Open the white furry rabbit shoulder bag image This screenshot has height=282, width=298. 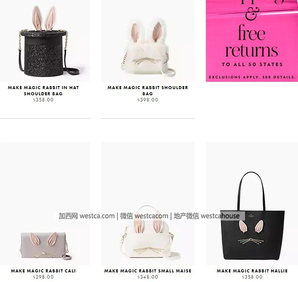click(x=148, y=41)
